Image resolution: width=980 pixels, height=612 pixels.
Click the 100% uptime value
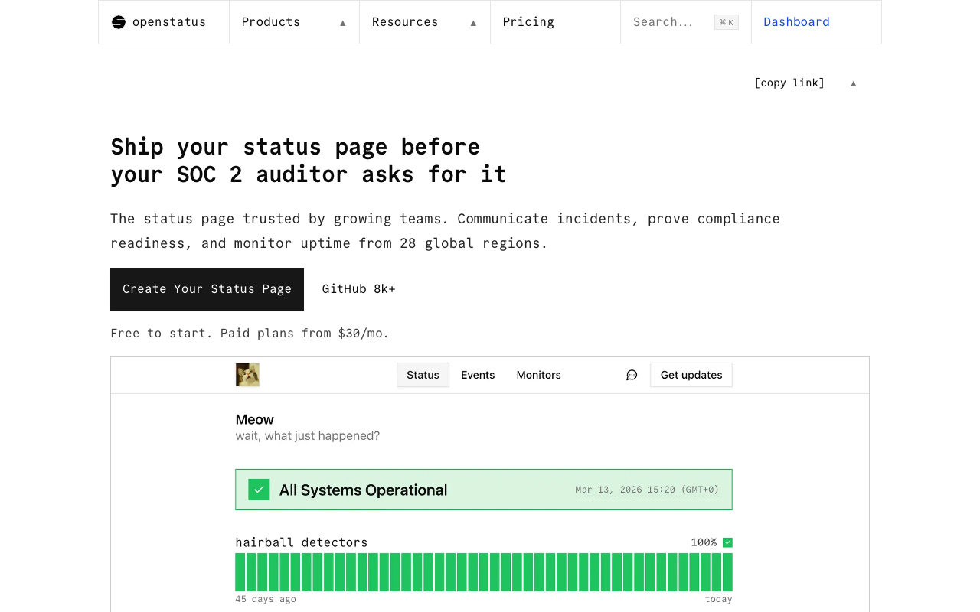point(704,542)
